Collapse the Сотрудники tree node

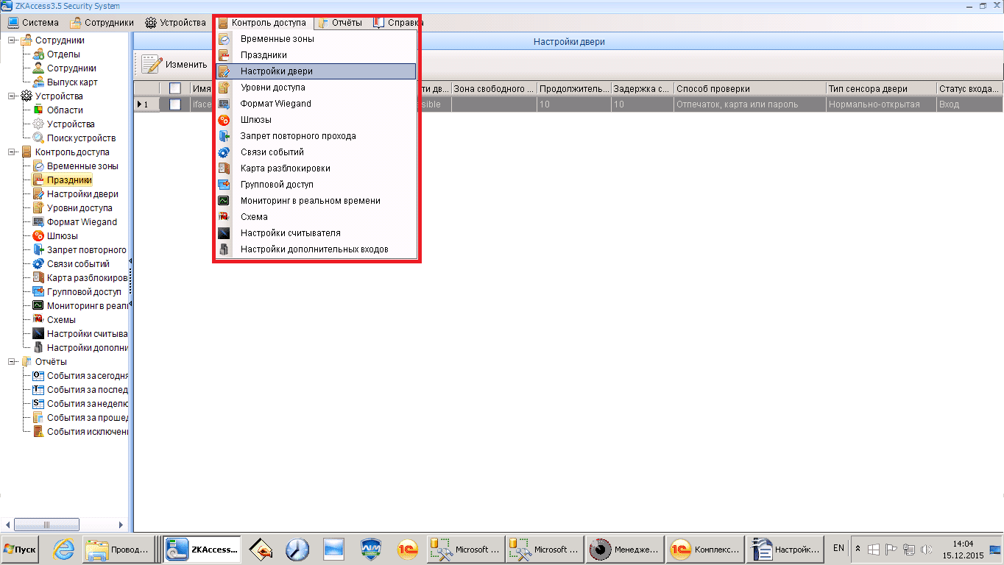(13, 40)
